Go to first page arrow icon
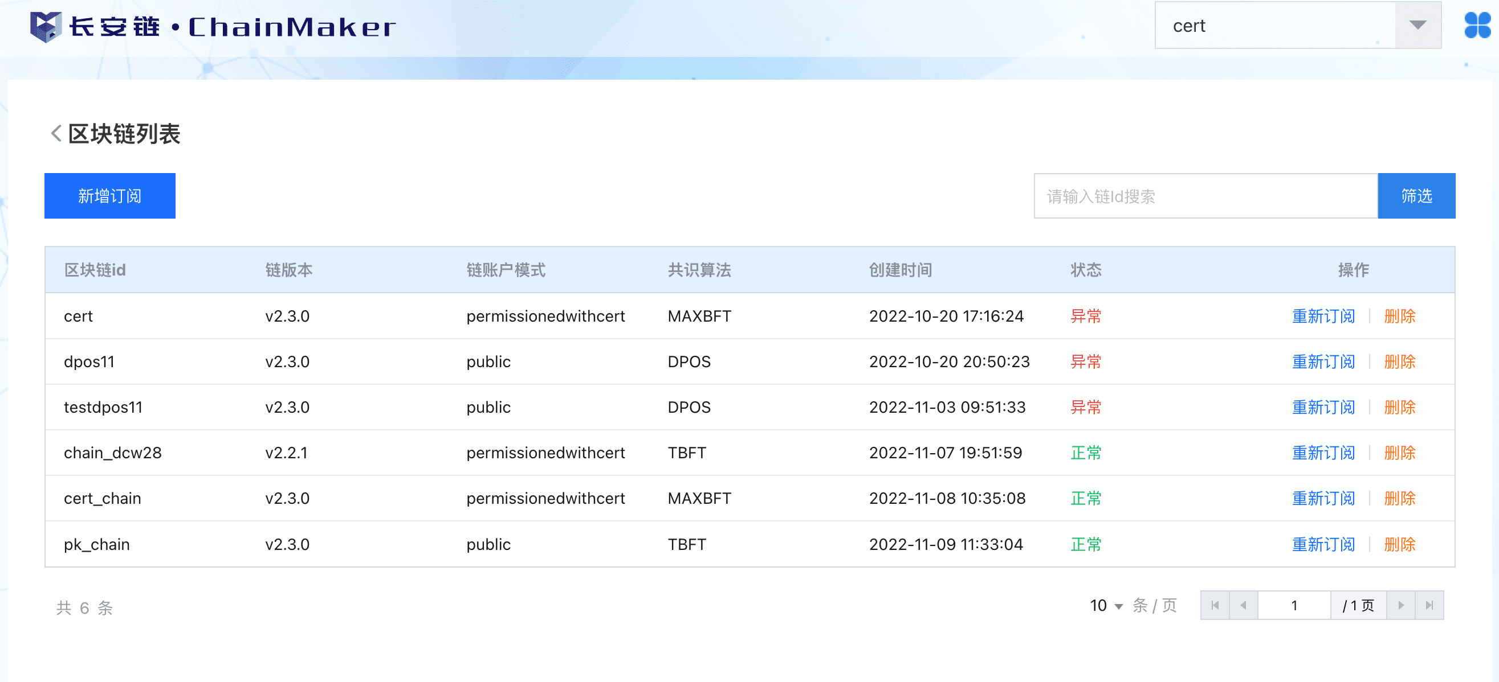The image size is (1499, 682). [x=1215, y=605]
